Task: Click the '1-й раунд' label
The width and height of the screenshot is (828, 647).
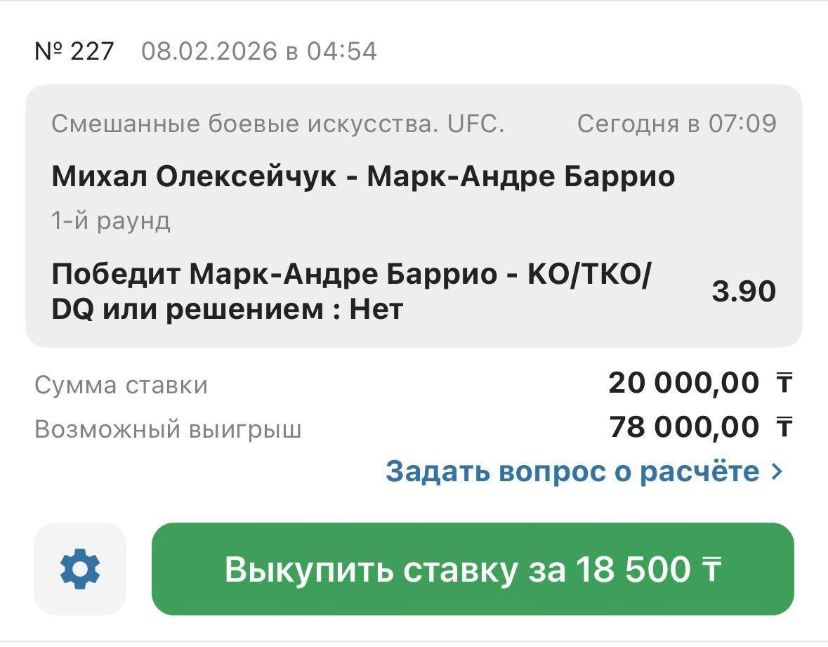Action: tap(111, 221)
